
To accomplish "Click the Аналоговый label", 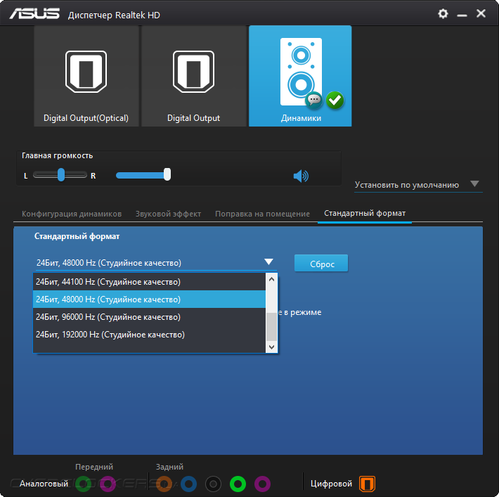I will [x=44, y=484].
